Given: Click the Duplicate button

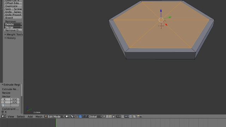Looking at the screenshot, I should pyautogui.click(x=13, y=6).
